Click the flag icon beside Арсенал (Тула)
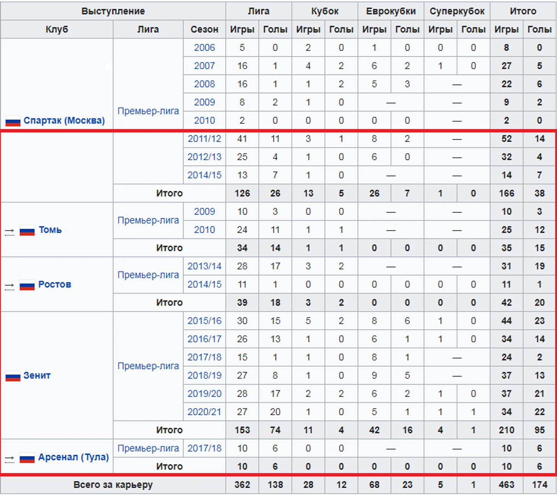557x495 pixels. tap(27, 458)
